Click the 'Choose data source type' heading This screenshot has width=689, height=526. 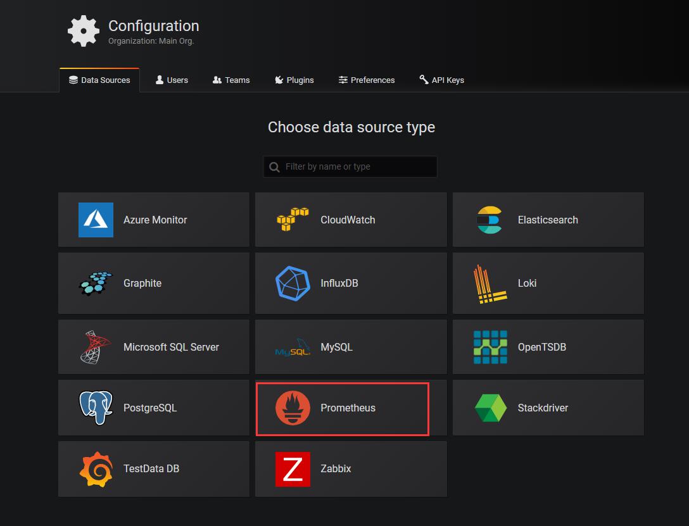click(351, 127)
